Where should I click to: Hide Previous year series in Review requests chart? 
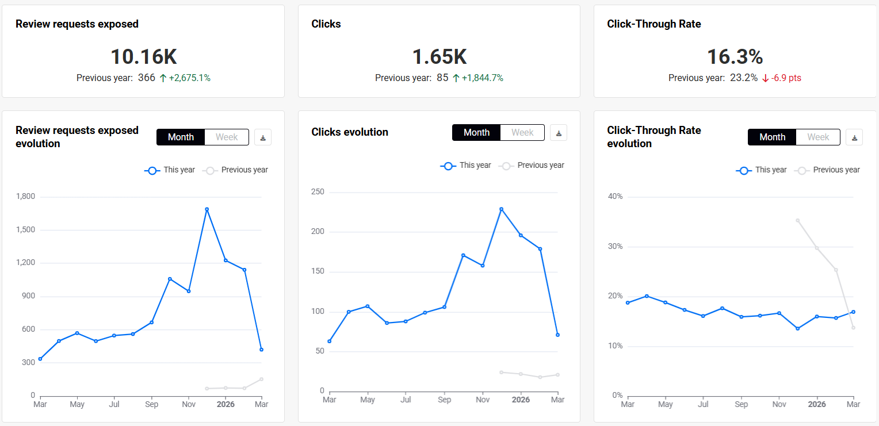[236, 170]
